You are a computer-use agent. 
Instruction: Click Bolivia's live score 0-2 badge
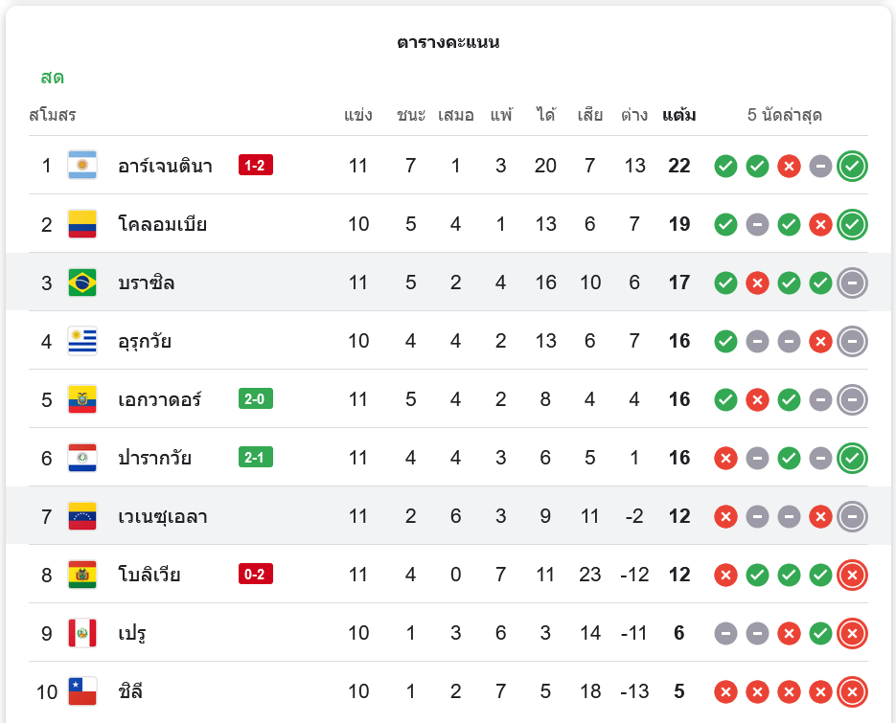256,575
